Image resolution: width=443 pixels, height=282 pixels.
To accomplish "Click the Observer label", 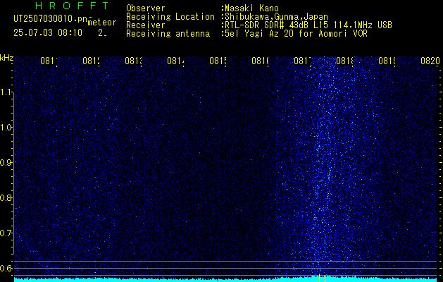I will click(146, 8).
